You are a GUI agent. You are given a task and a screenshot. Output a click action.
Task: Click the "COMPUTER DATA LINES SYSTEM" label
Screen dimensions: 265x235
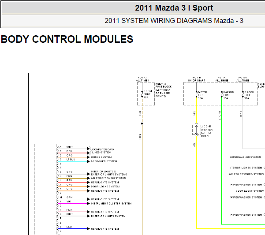click(x=103, y=151)
